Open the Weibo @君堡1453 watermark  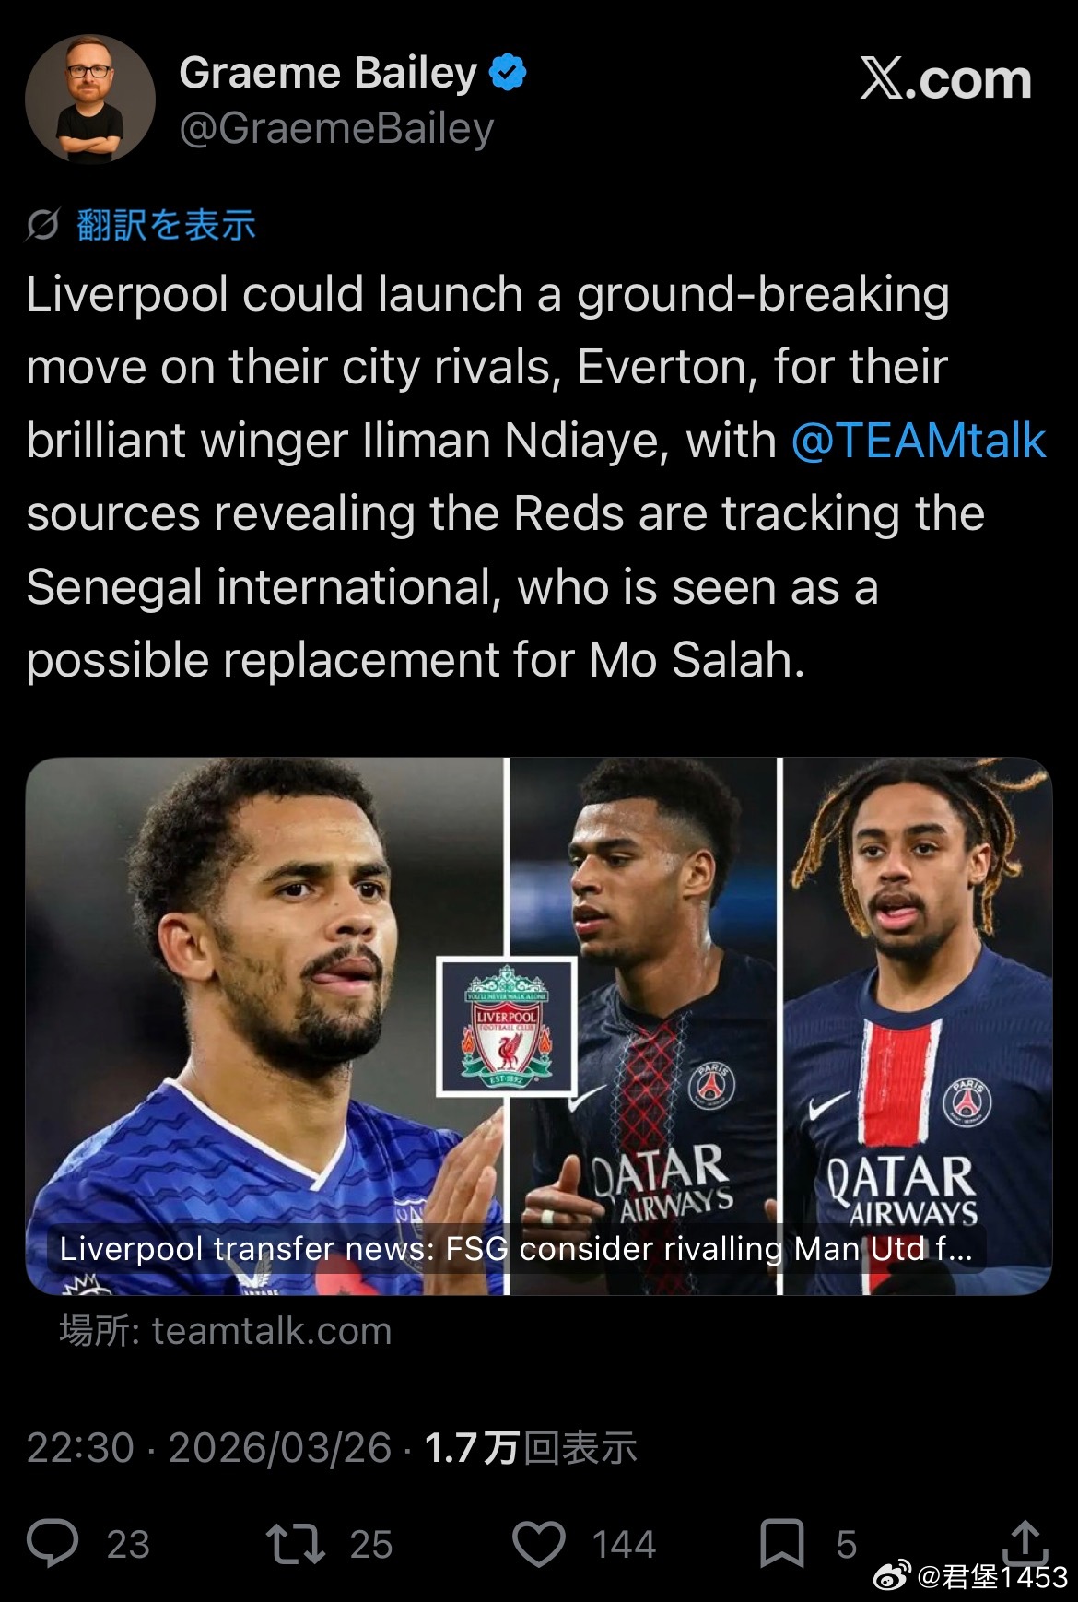coord(971,1576)
